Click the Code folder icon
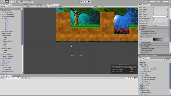 click(x=141, y=62)
